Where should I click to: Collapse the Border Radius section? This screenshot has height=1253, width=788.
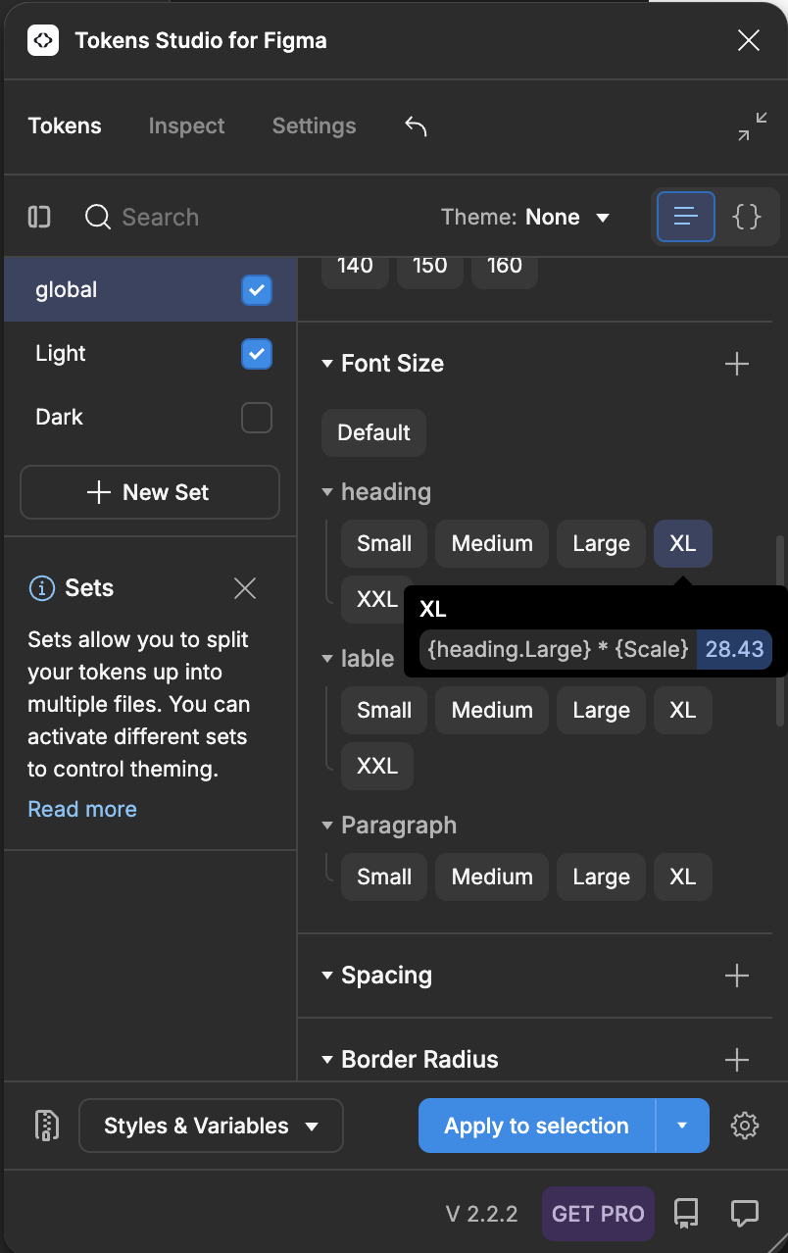(x=327, y=1060)
